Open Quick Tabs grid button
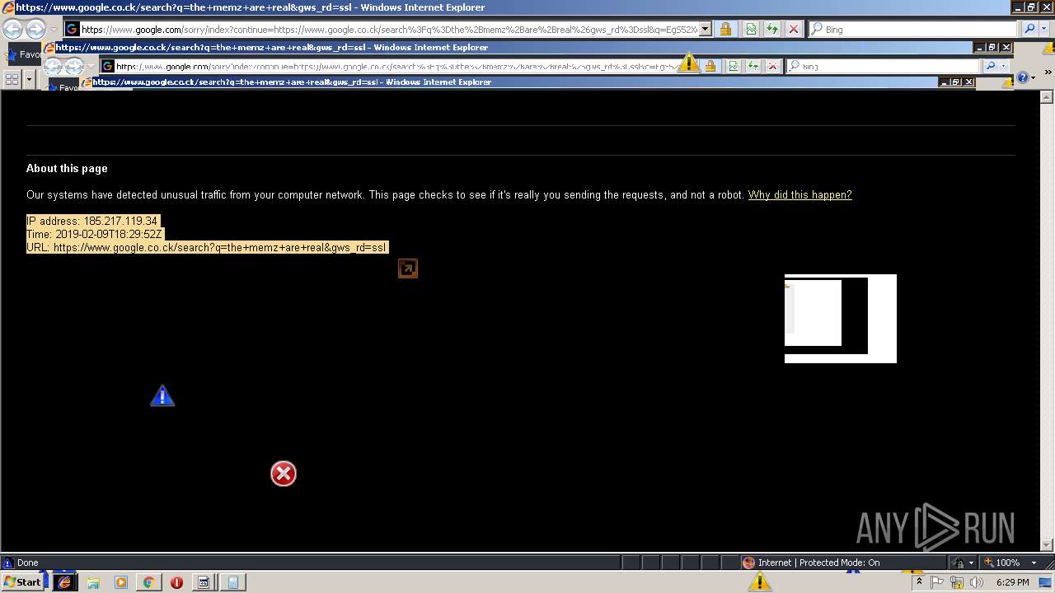The image size is (1055, 593). point(12,79)
